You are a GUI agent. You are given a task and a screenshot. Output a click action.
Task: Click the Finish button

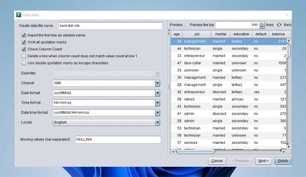click(283, 161)
